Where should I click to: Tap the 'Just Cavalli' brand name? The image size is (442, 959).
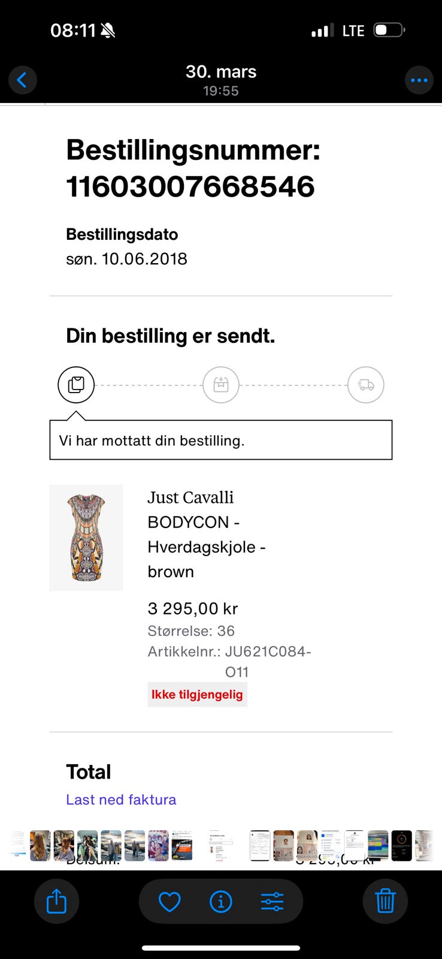pyautogui.click(x=190, y=497)
